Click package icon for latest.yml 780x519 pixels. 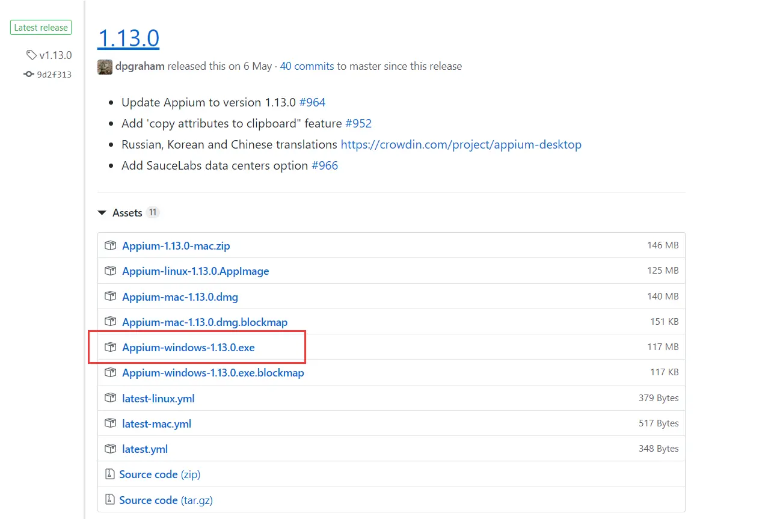coord(110,449)
